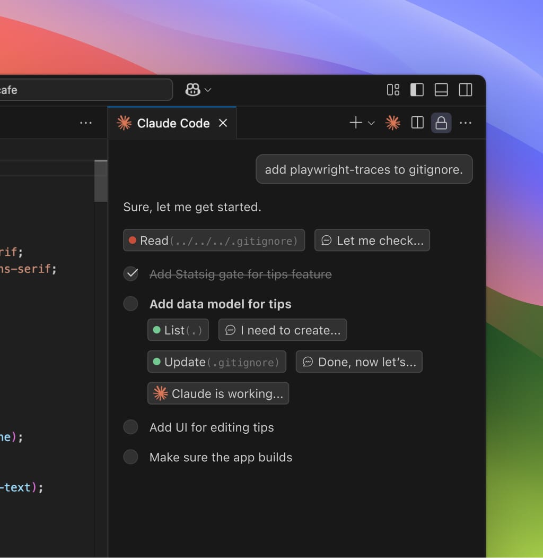The image size is (543, 558).
Task: Click the editor vertical scrollbar thumb
Action: 101,181
